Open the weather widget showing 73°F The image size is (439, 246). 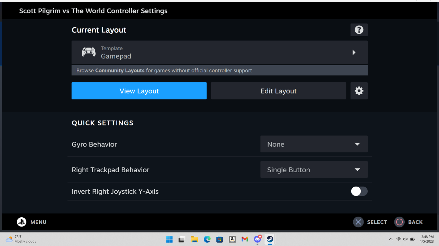tap(21, 239)
